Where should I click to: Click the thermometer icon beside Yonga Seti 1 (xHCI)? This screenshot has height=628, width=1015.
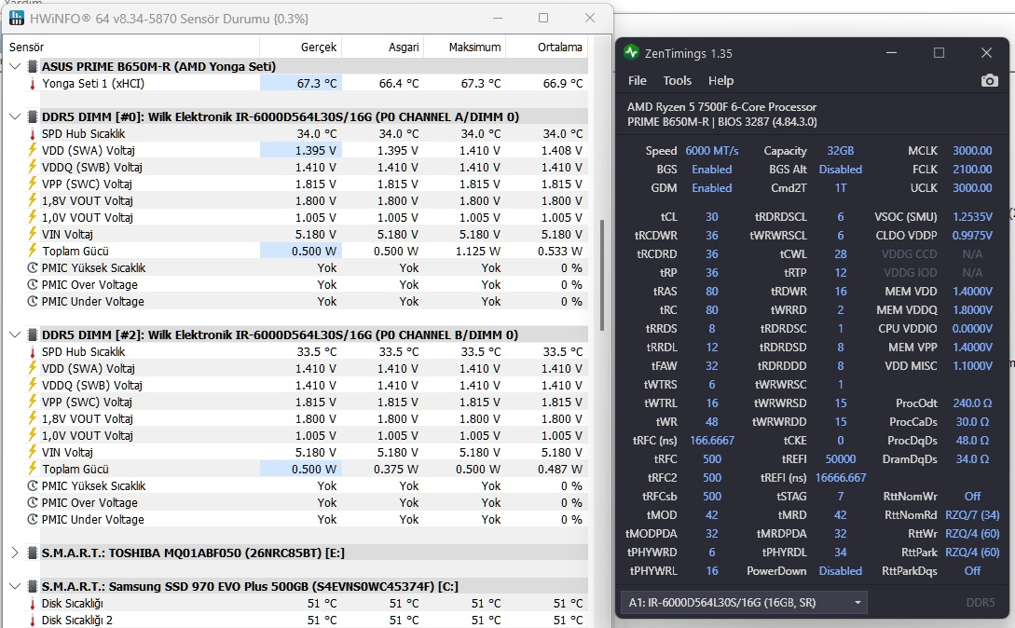pyautogui.click(x=33, y=84)
